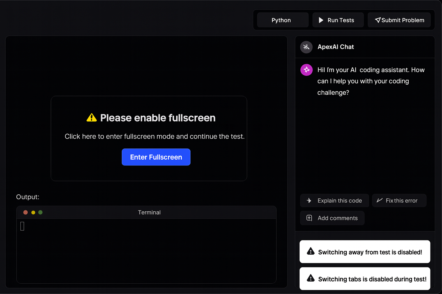The width and height of the screenshot is (442, 294).
Task: Select the Explain this code suggestion
Action: coord(334,201)
